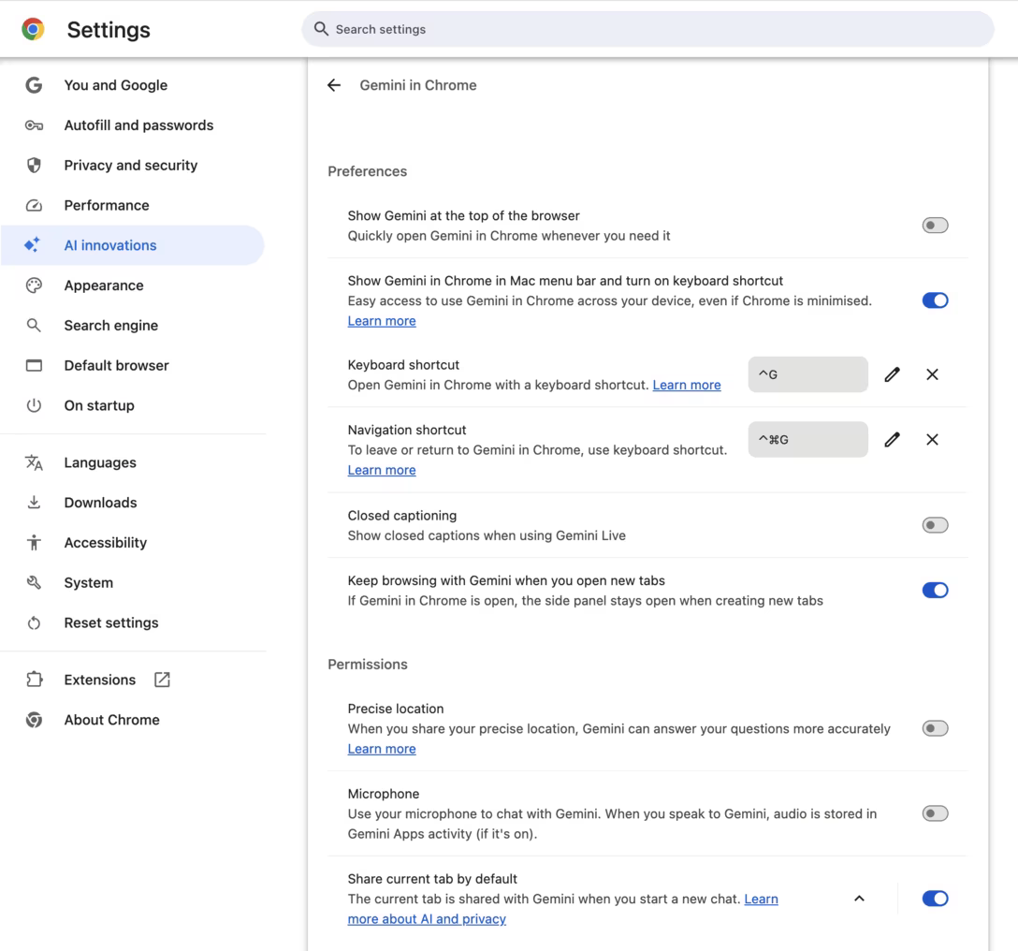Open Learn more link under Precise location
Viewport: 1018px width, 951px height.
click(x=382, y=748)
